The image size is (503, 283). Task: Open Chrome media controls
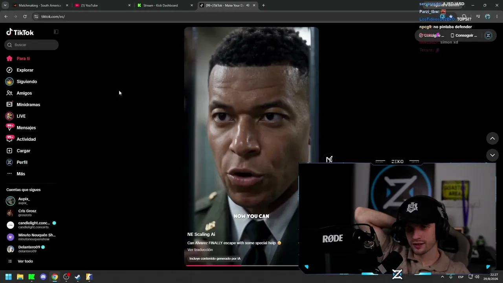pos(478,17)
